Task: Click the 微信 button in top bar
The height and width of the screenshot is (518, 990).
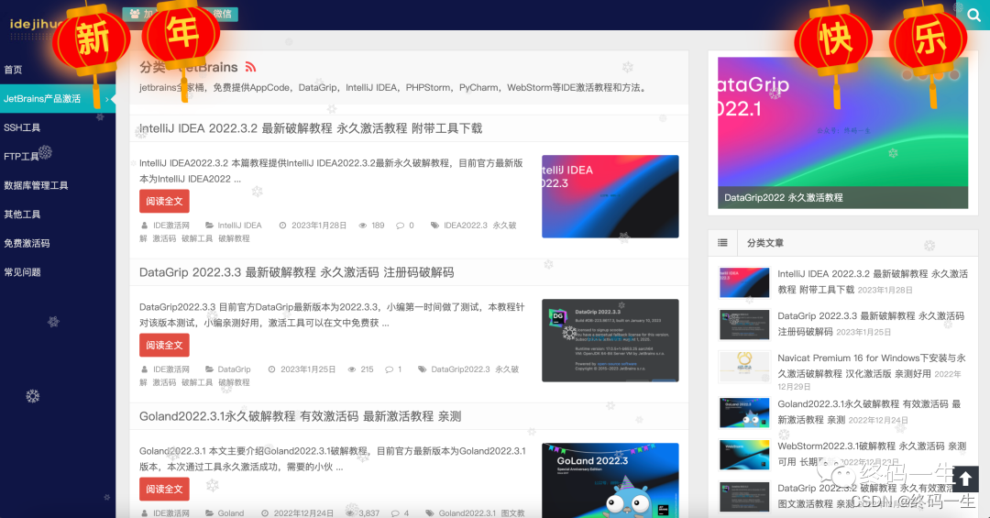Action: tap(222, 14)
